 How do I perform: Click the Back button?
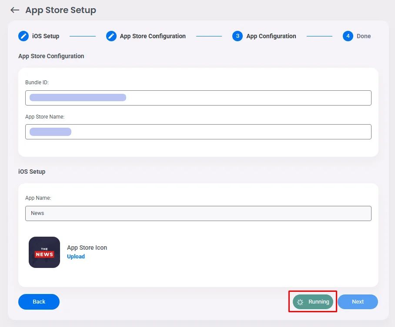39,301
